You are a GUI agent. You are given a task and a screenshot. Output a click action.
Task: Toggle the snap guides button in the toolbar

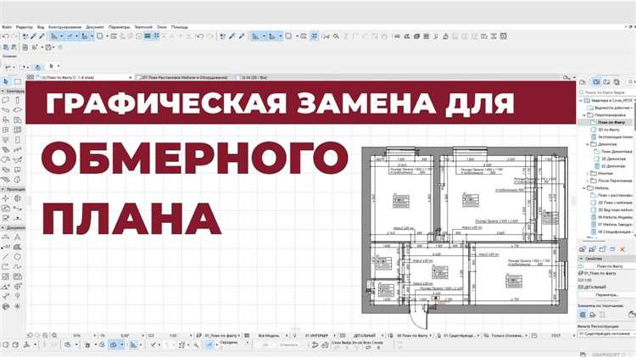[70, 36]
